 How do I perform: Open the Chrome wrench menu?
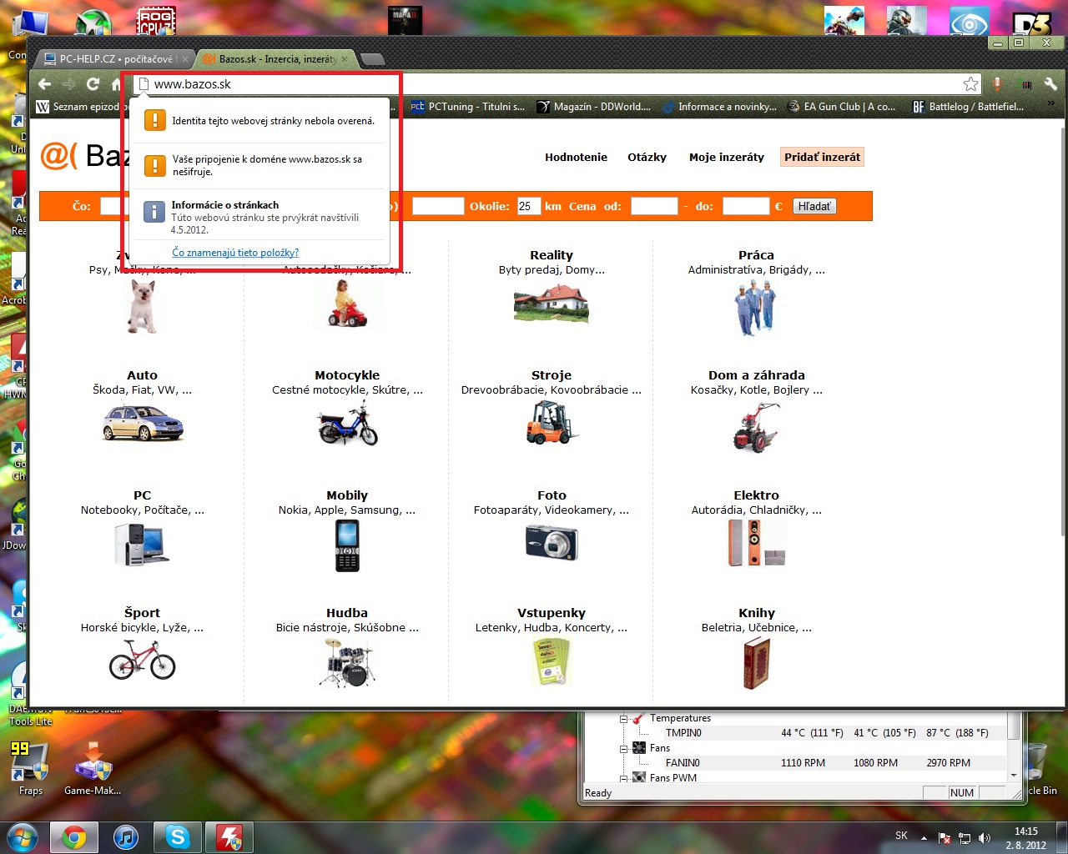point(1050,84)
